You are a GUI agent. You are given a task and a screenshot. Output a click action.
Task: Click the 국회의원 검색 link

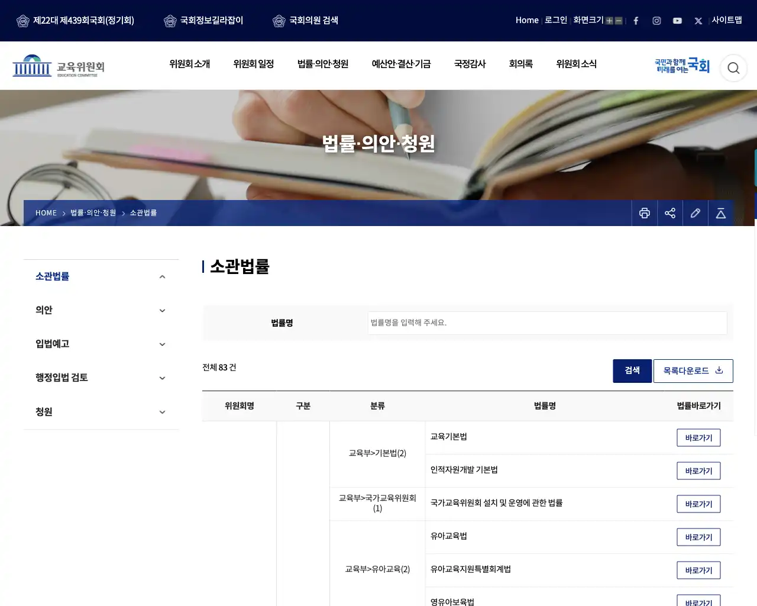point(306,21)
